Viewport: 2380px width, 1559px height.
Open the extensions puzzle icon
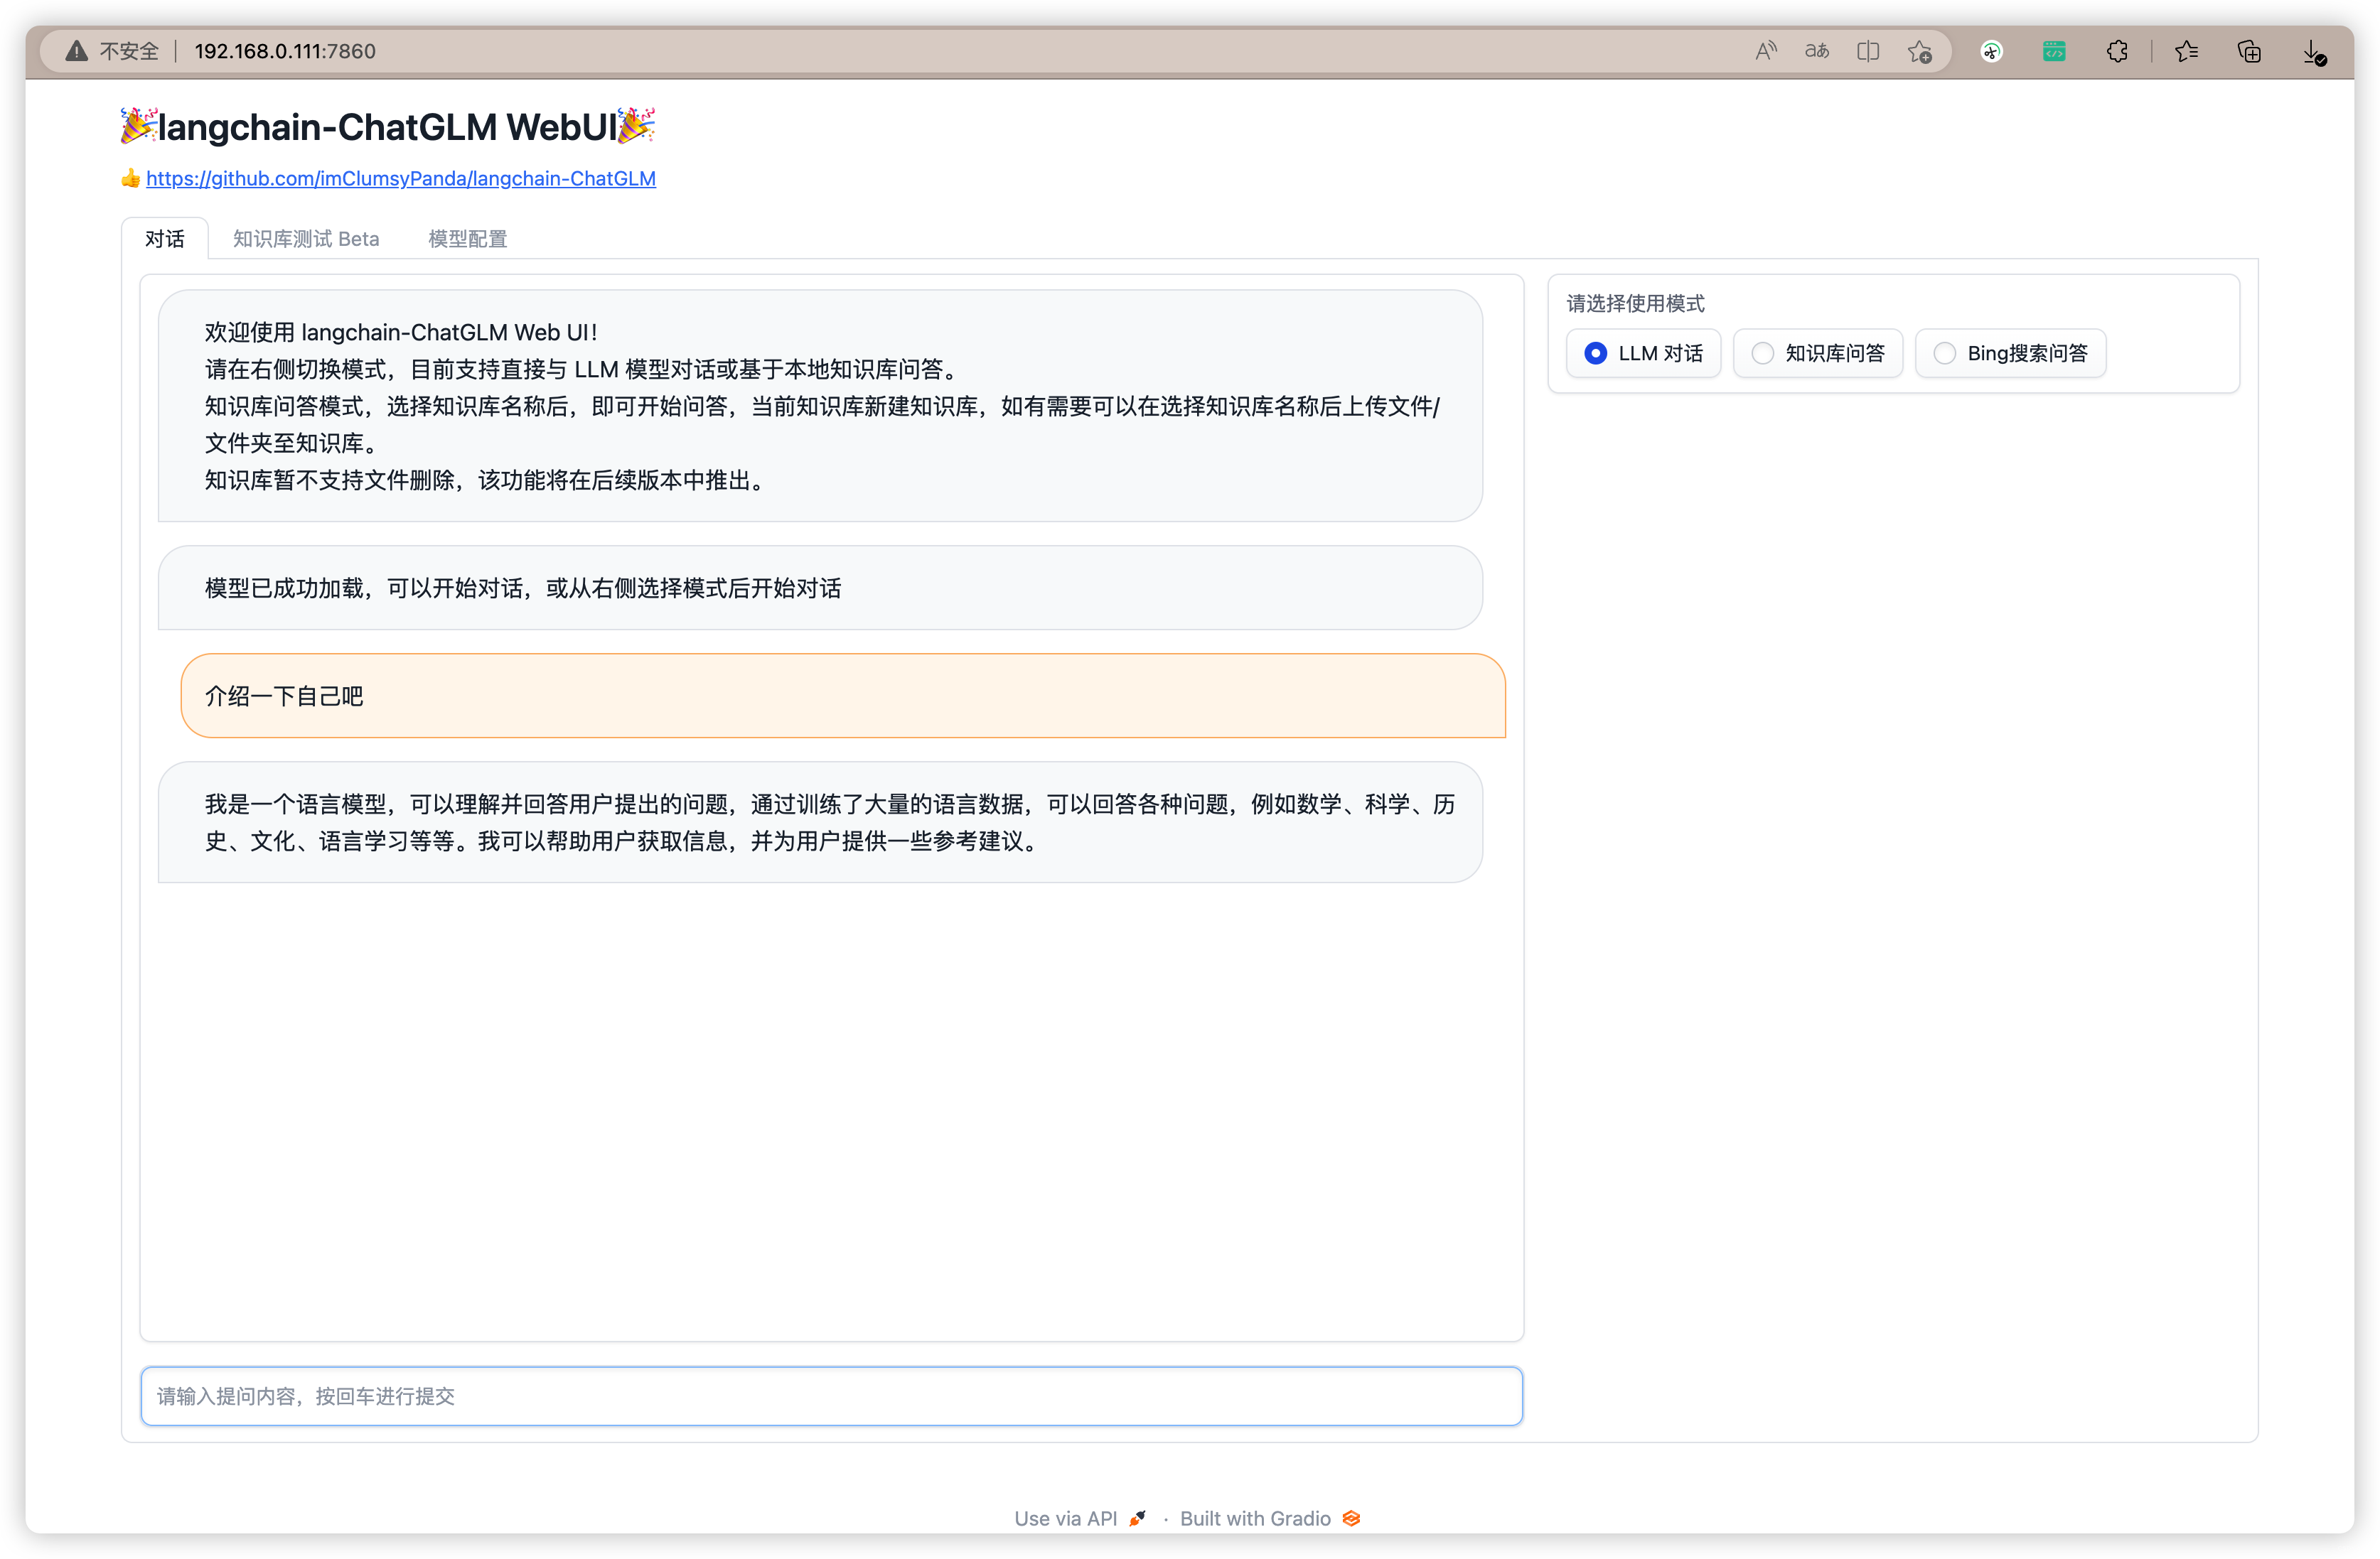point(2117,51)
